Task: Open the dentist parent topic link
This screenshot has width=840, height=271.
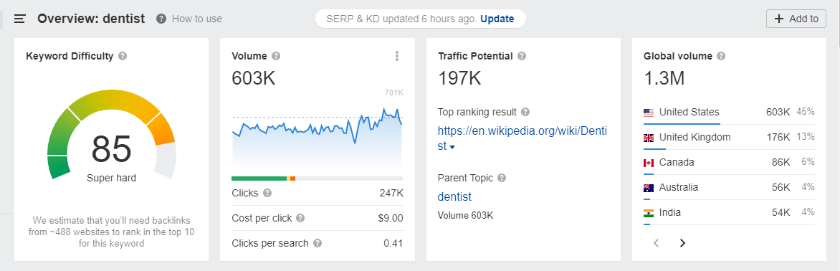Action: tap(454, 196)
